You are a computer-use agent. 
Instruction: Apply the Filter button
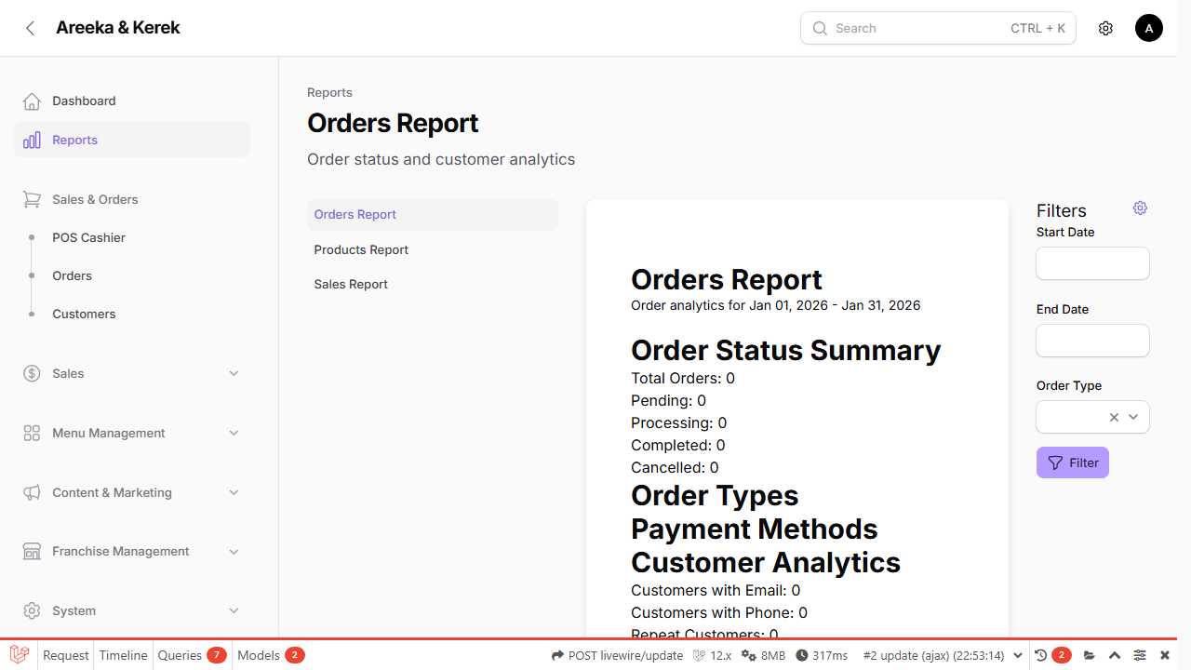click(1072, 462)
